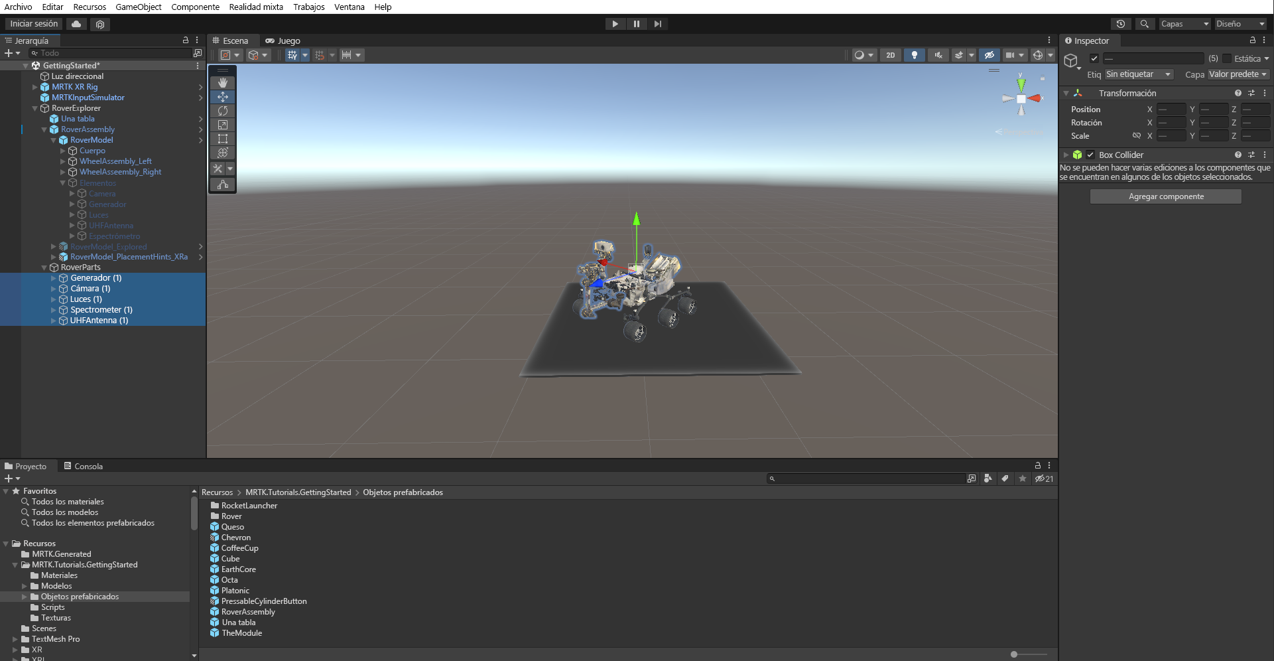1274x661 pixels.
Task: Expand the MRTK XR Rig node
Action: click(x=35, y=87)
